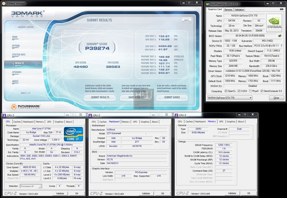The height and width of the screenshot is (198, 287).
Task: Open Mainboard tab in right CPU-Z window
Action: [200, 122]
